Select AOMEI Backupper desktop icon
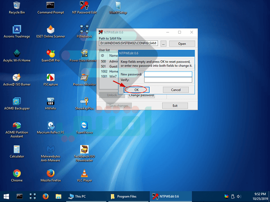This screenshot has width=270, height=202. (x=17, y=104)
